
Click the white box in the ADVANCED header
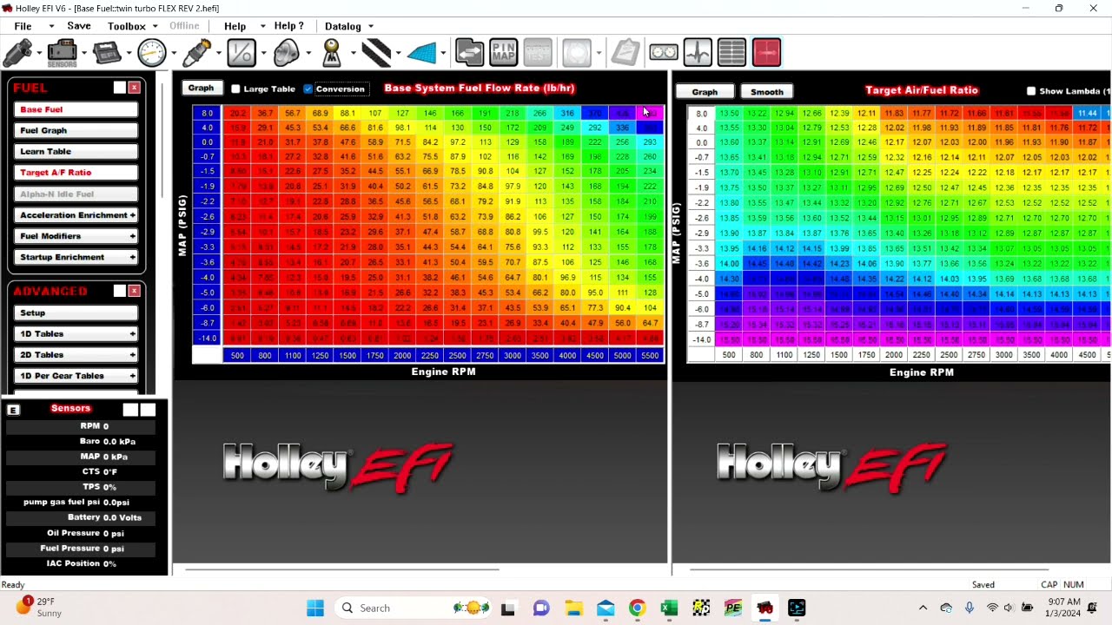click(x=120, y=291)
